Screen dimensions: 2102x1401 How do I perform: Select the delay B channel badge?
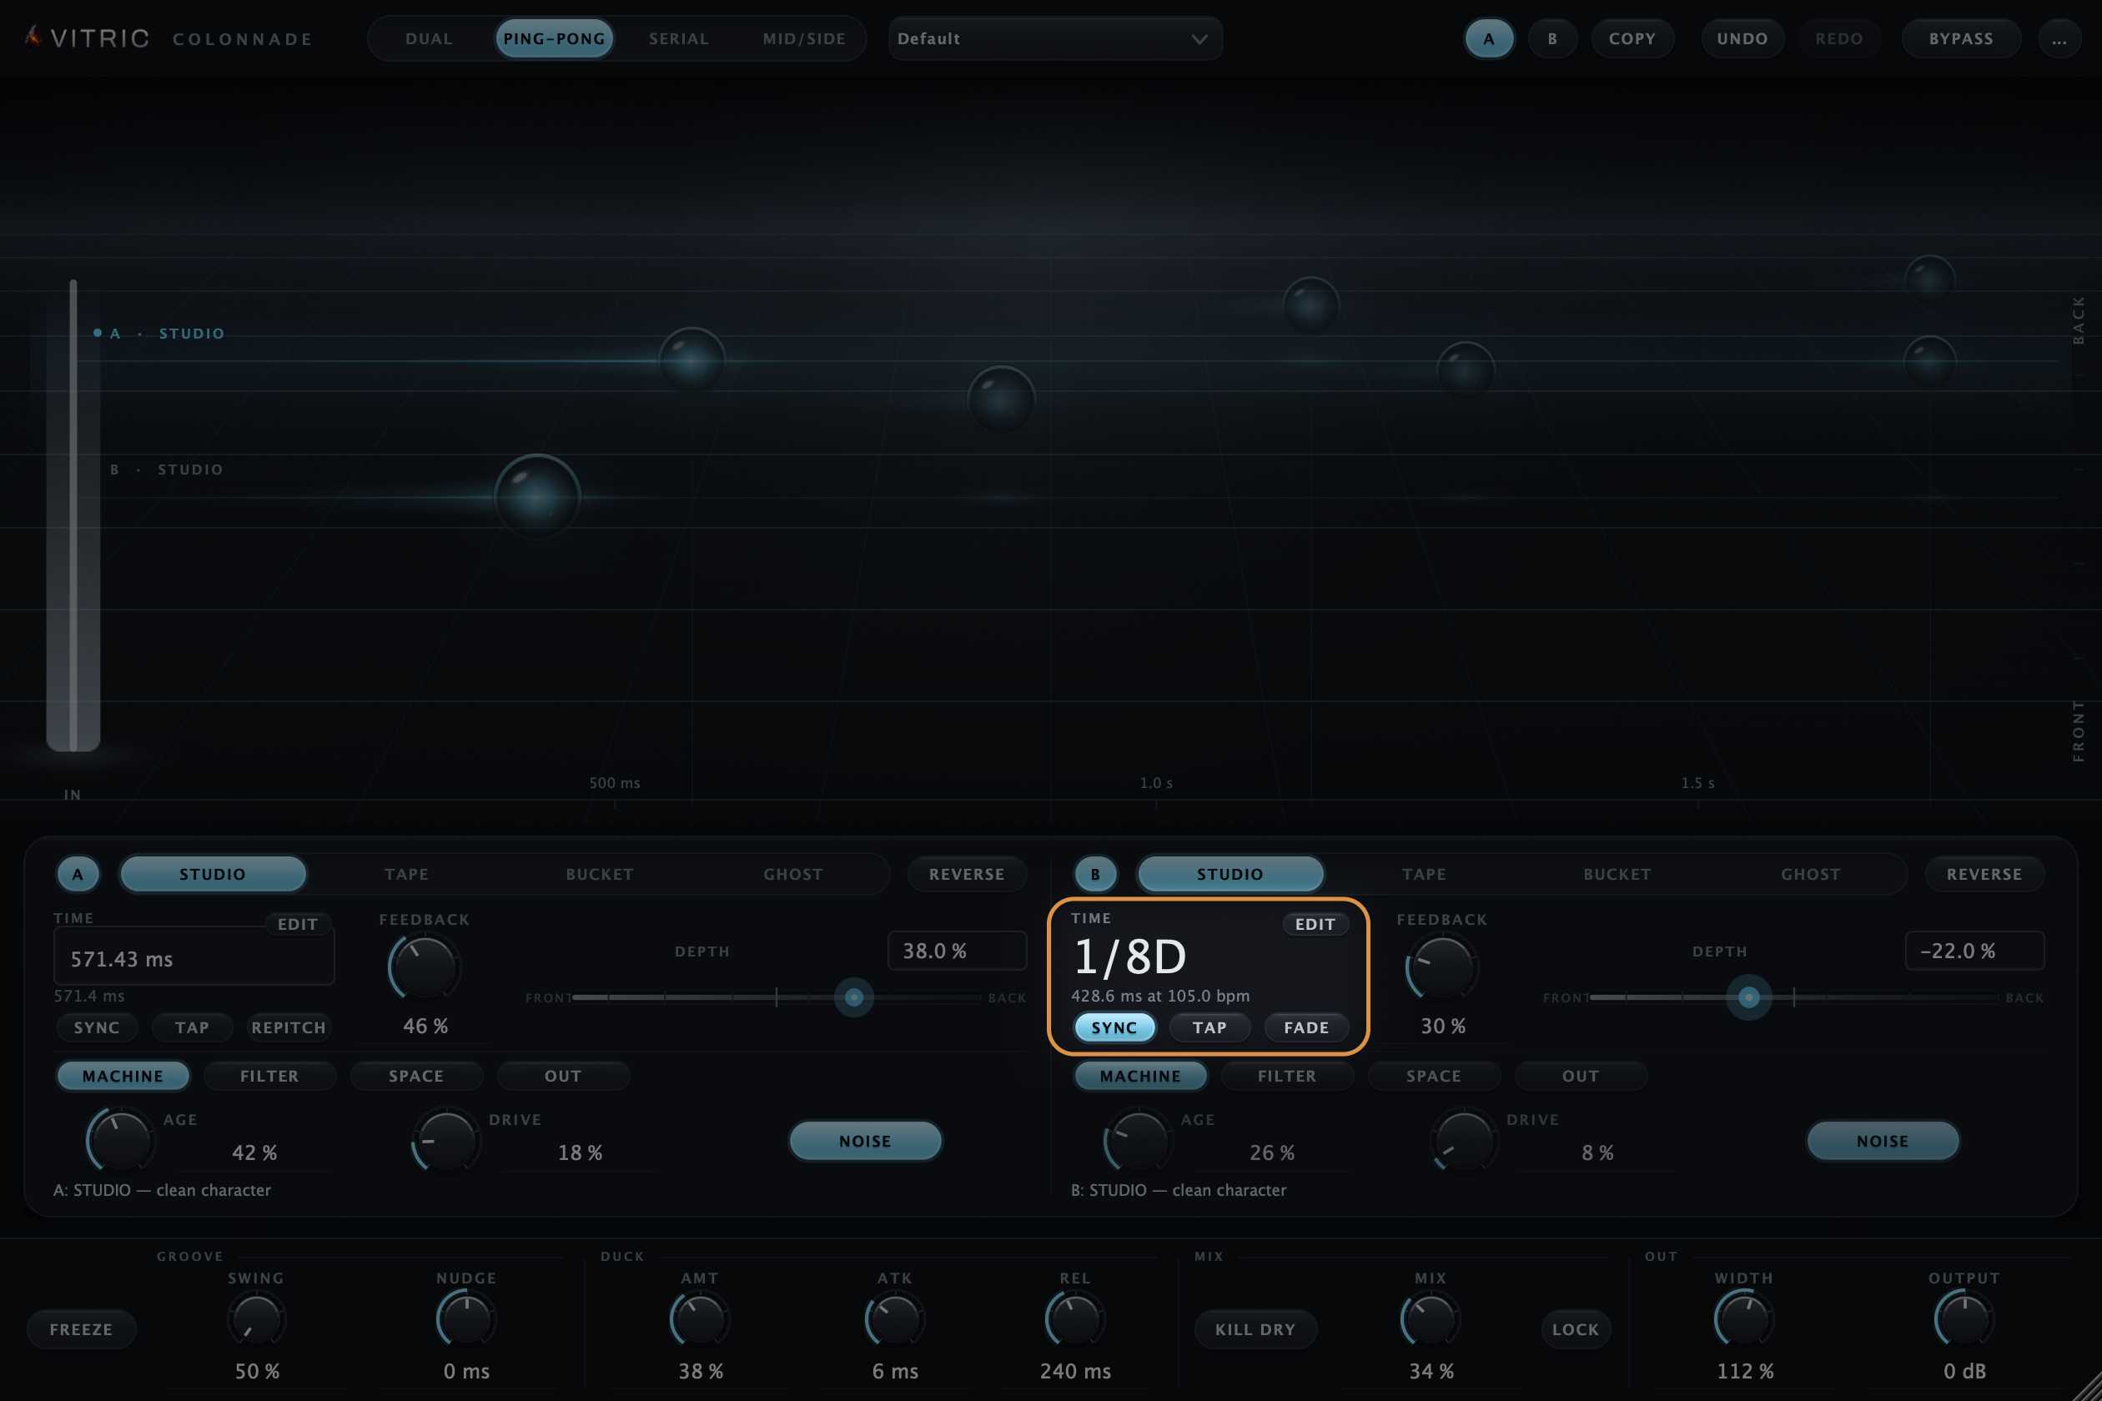[1094, 874]
